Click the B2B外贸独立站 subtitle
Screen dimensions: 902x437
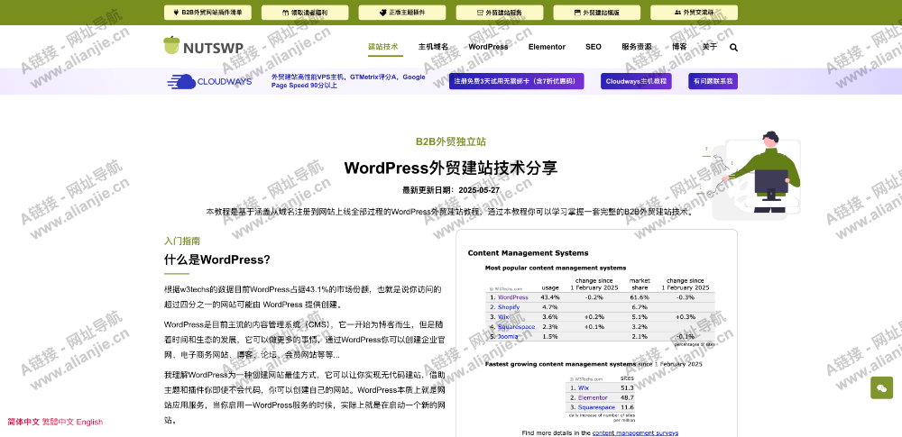coord(451,142)
